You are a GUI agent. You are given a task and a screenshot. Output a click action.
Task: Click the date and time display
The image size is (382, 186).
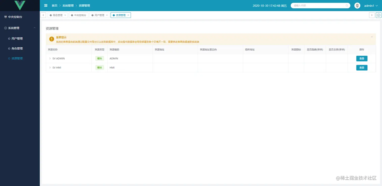point(270,6)
